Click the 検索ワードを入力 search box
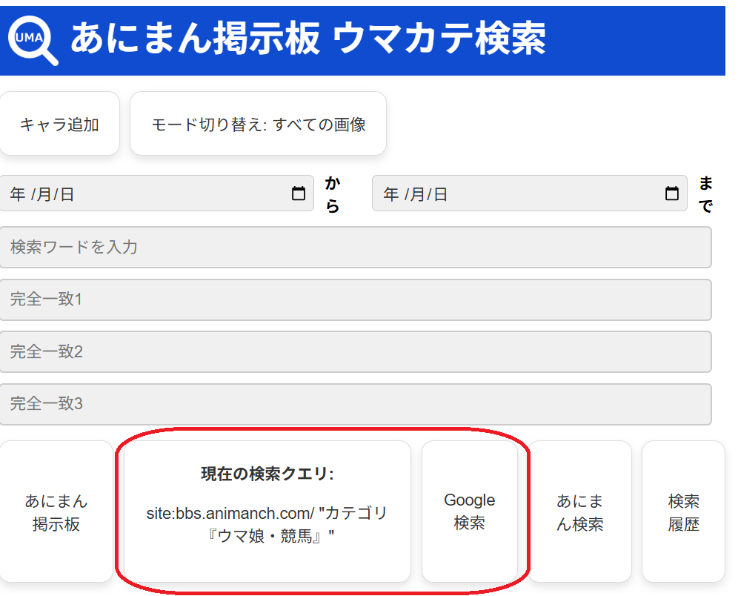This screenshot has height=596, width=738. coord(356,247)
